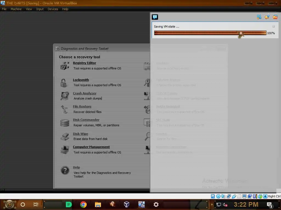This screenshot has width=281, height=210.
Task: Click the Right Ctrl host key label
Action: (x=274, y=196)
